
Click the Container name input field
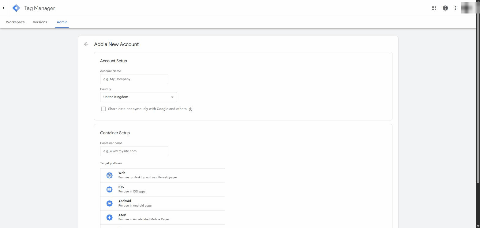click(x=134, y=151)
